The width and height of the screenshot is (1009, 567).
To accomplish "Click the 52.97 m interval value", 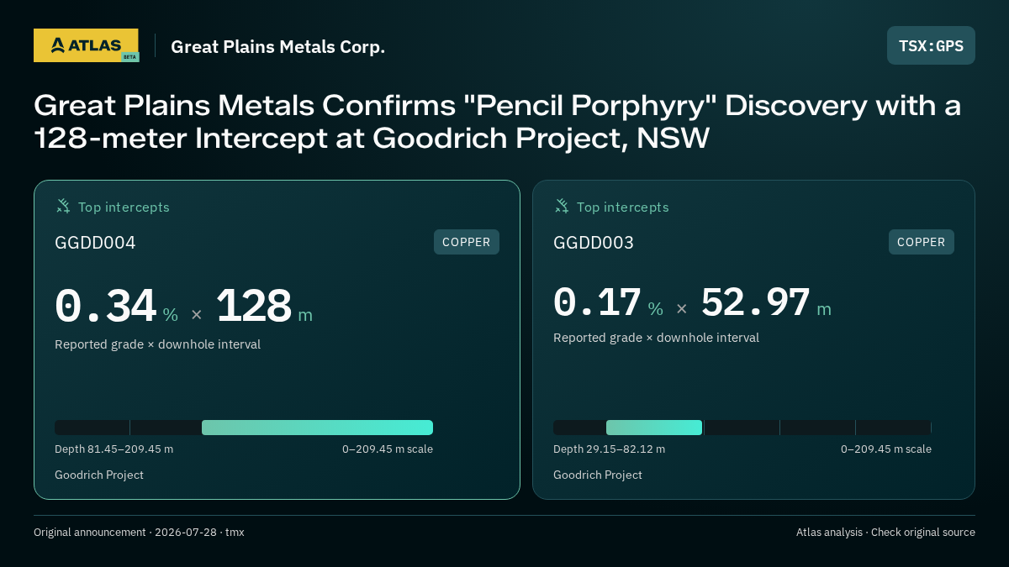I will 766,303.
